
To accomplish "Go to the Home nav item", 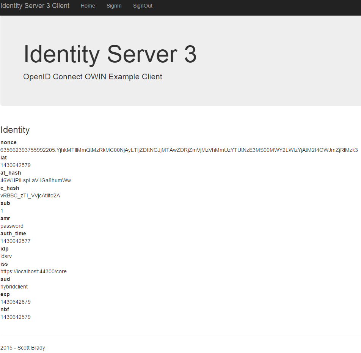I will tap(88, 6).
